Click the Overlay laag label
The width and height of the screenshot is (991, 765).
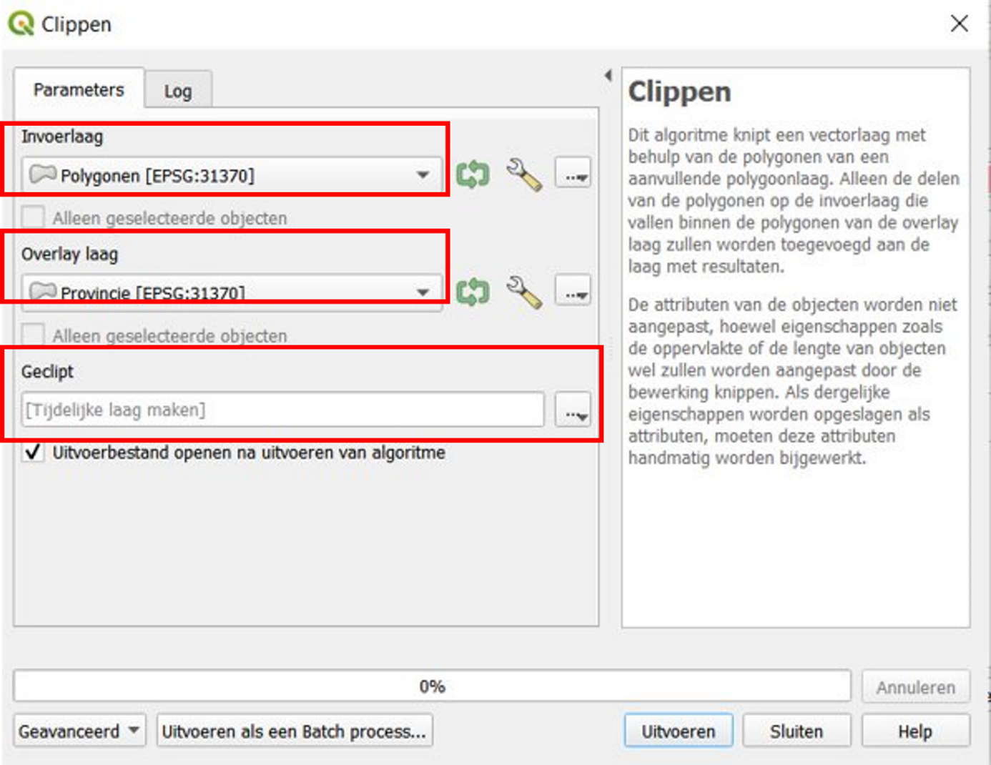69,254
